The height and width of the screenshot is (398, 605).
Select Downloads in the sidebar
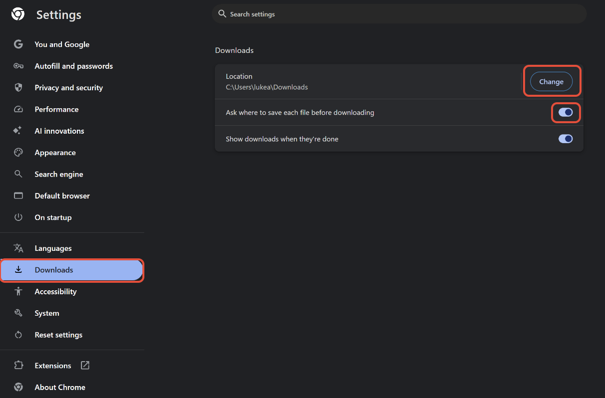[72, 270]
